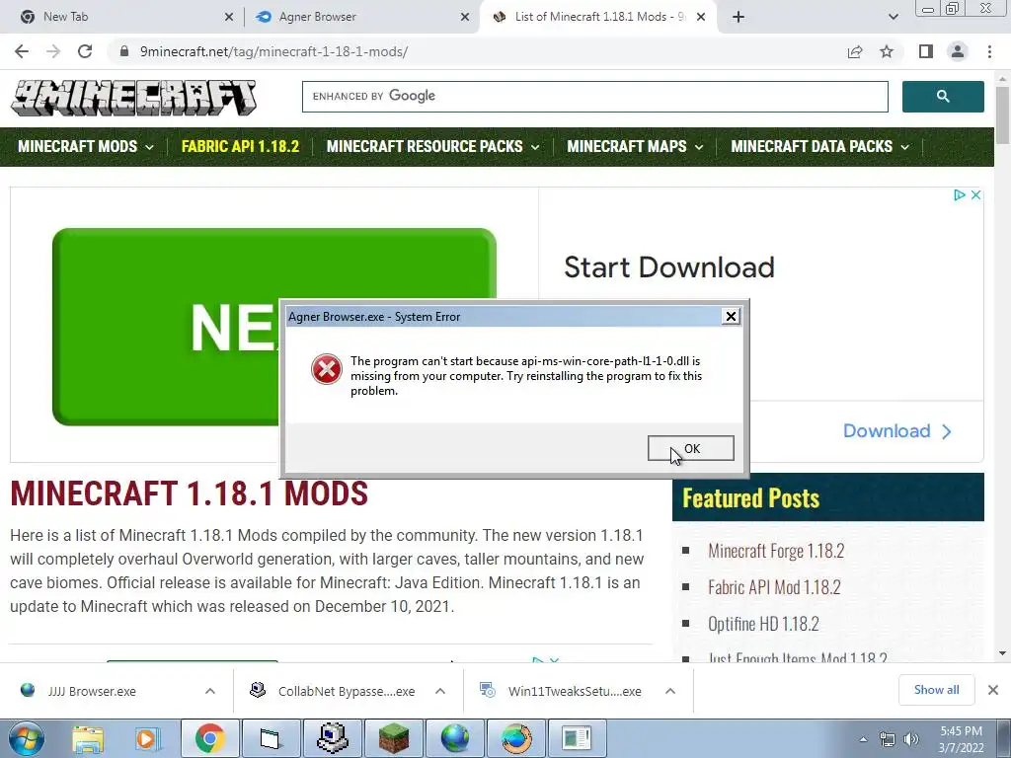1011x758 pixels.
Task: Click the browser forward arrow
Action: click(53, 51)
